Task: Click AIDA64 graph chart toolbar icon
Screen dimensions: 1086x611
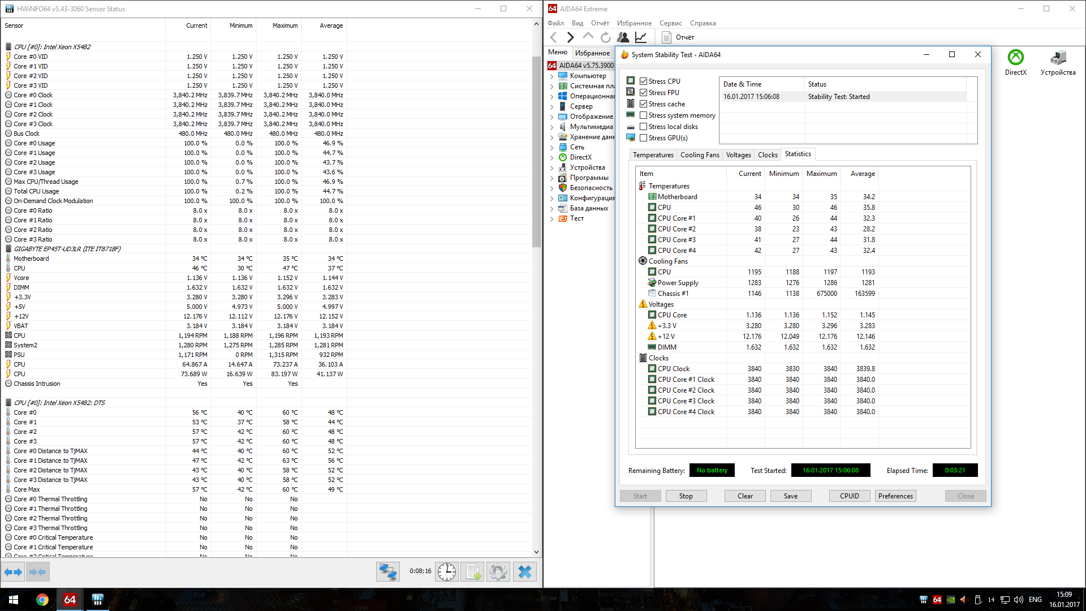Action: coord(641,37)
